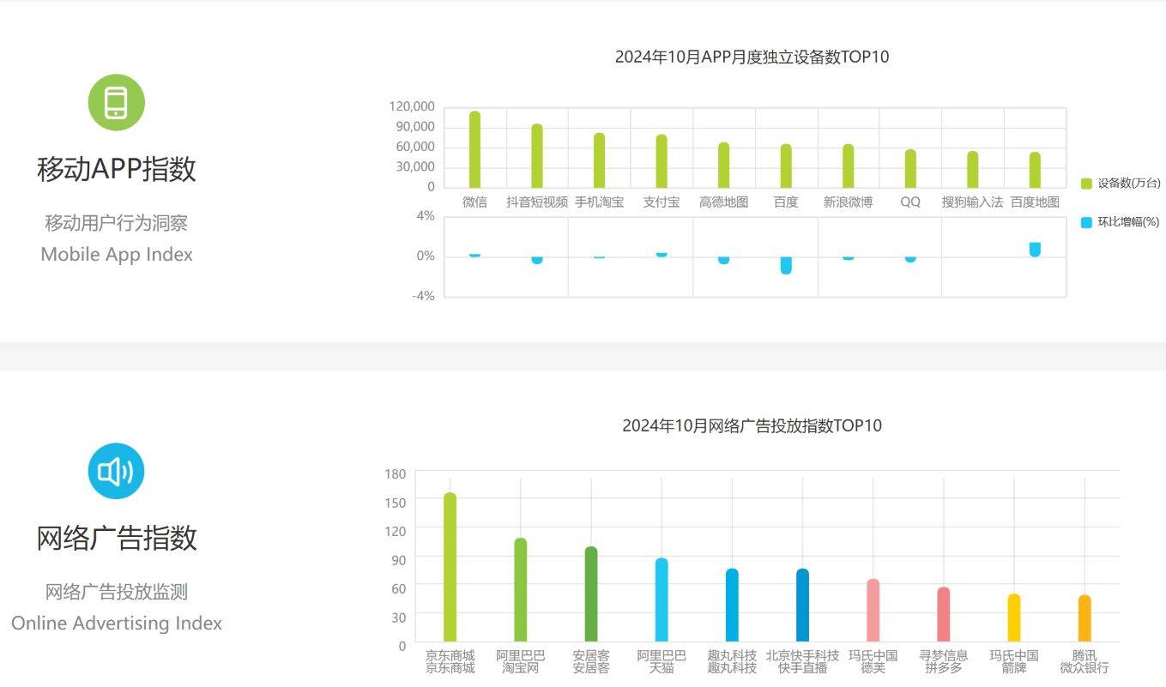Image resolution: width=1166 pixels, height=687 pixels.
Task: Select the 玛氏中国 箭牌 advertising bar
Action: pos(1014,618)
